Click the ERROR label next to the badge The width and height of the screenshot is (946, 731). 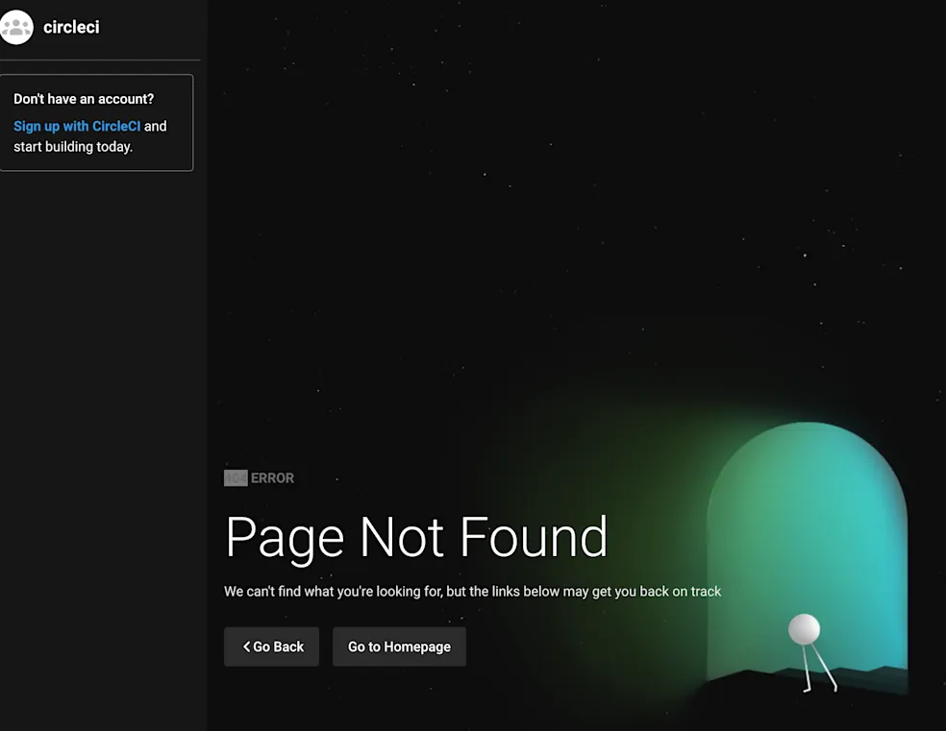(272, 477)
